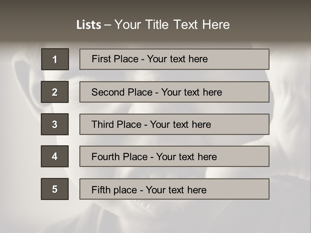Click the Fifth place text bar
The width and height of the screenshot is (311, 233).
174,189
